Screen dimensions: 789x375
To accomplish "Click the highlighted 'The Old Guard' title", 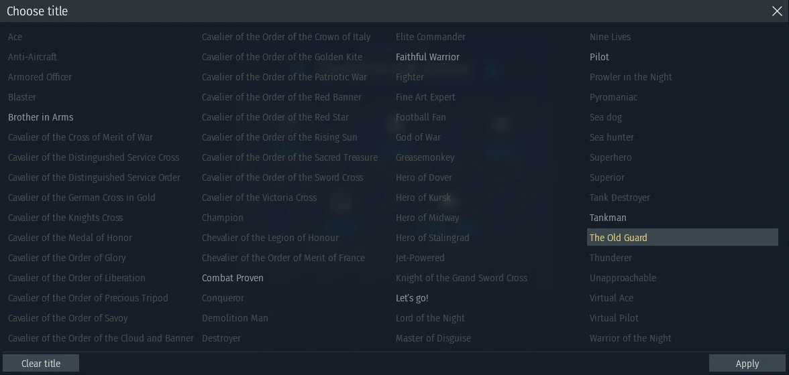I will point(618,238).
